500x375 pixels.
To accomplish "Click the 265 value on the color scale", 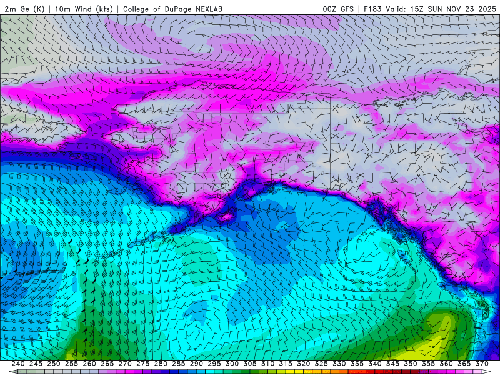I will coord(107,364).
